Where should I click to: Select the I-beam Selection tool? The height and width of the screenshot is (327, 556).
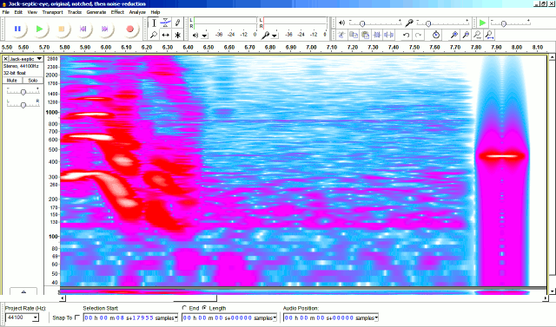(x=154, y=23)
